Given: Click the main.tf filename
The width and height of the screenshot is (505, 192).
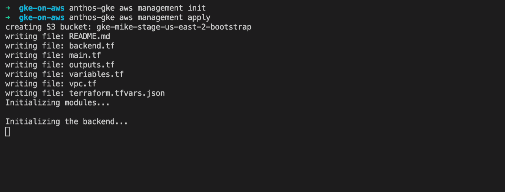Looking at the screenshot, I should coord(85,55).
